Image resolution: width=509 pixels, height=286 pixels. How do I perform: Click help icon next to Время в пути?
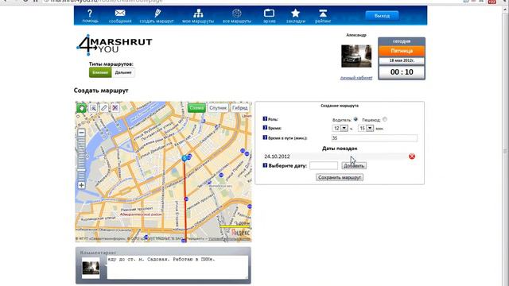(x=265, y=137)
